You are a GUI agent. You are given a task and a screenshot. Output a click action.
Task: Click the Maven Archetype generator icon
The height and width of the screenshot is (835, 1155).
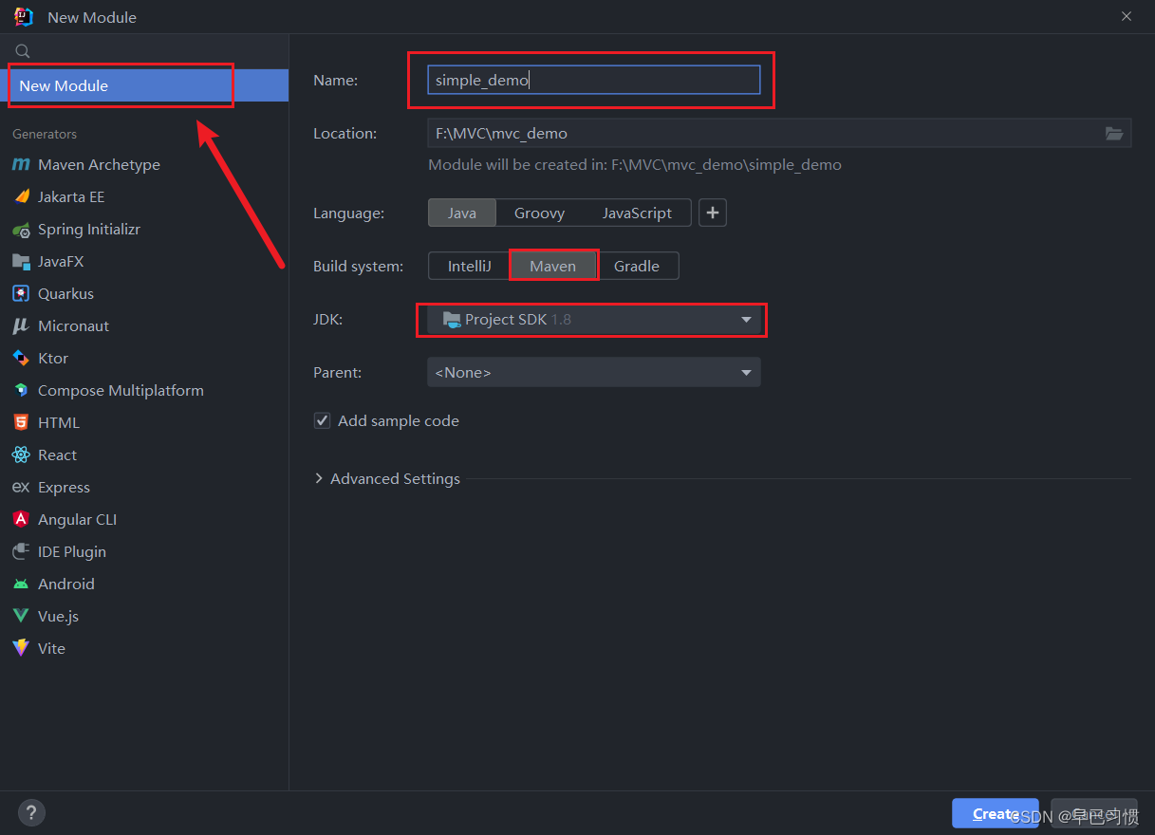[x=21, y=164]
